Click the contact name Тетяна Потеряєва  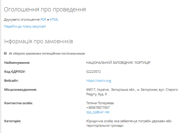point(100,103)
